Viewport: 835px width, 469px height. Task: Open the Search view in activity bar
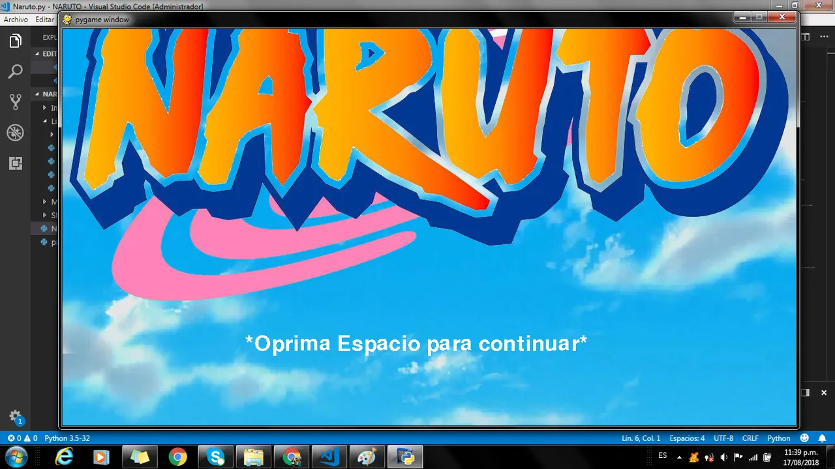[15, 72]
